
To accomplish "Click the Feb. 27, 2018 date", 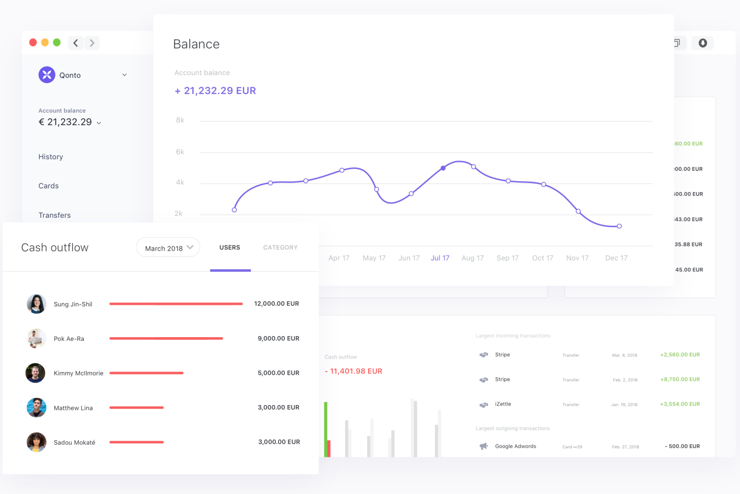I will tap(625, 447).
